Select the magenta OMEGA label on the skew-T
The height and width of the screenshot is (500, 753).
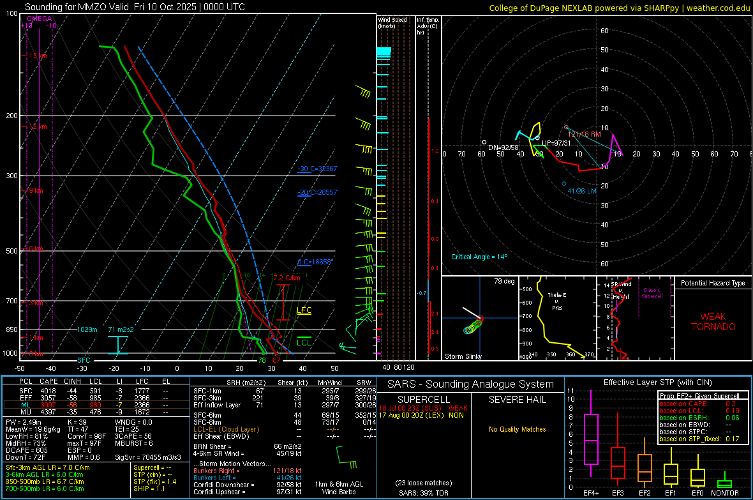pyautogui.click(x=40, y=19)
